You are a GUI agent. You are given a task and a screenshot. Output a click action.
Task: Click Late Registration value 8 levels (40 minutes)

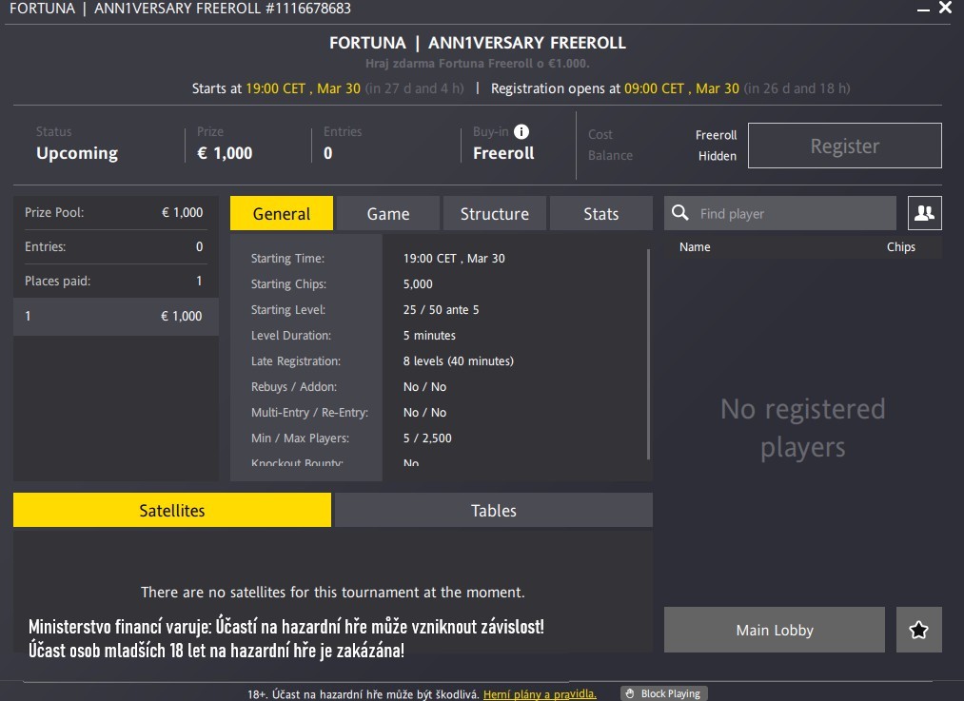[458, 361]
